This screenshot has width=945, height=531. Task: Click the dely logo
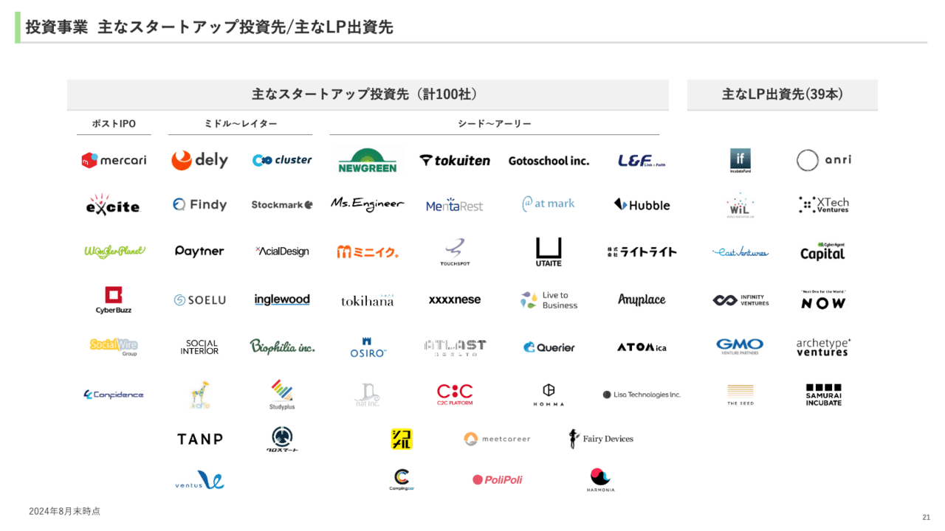[x=200, y=160]
